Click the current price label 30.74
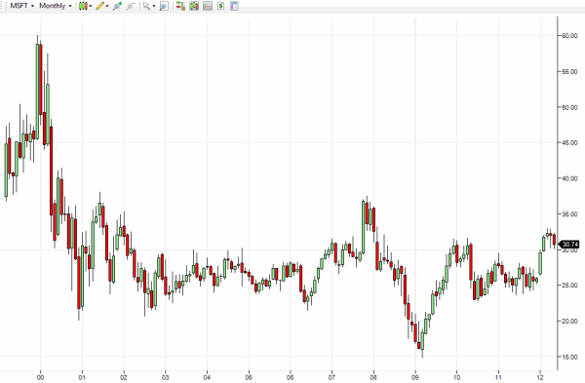The image size is (585, 383). click(x=569, y=245)
